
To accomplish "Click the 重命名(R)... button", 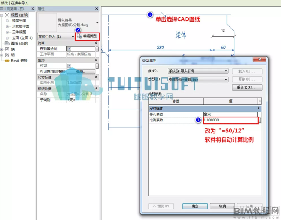I will coord(247,88).
